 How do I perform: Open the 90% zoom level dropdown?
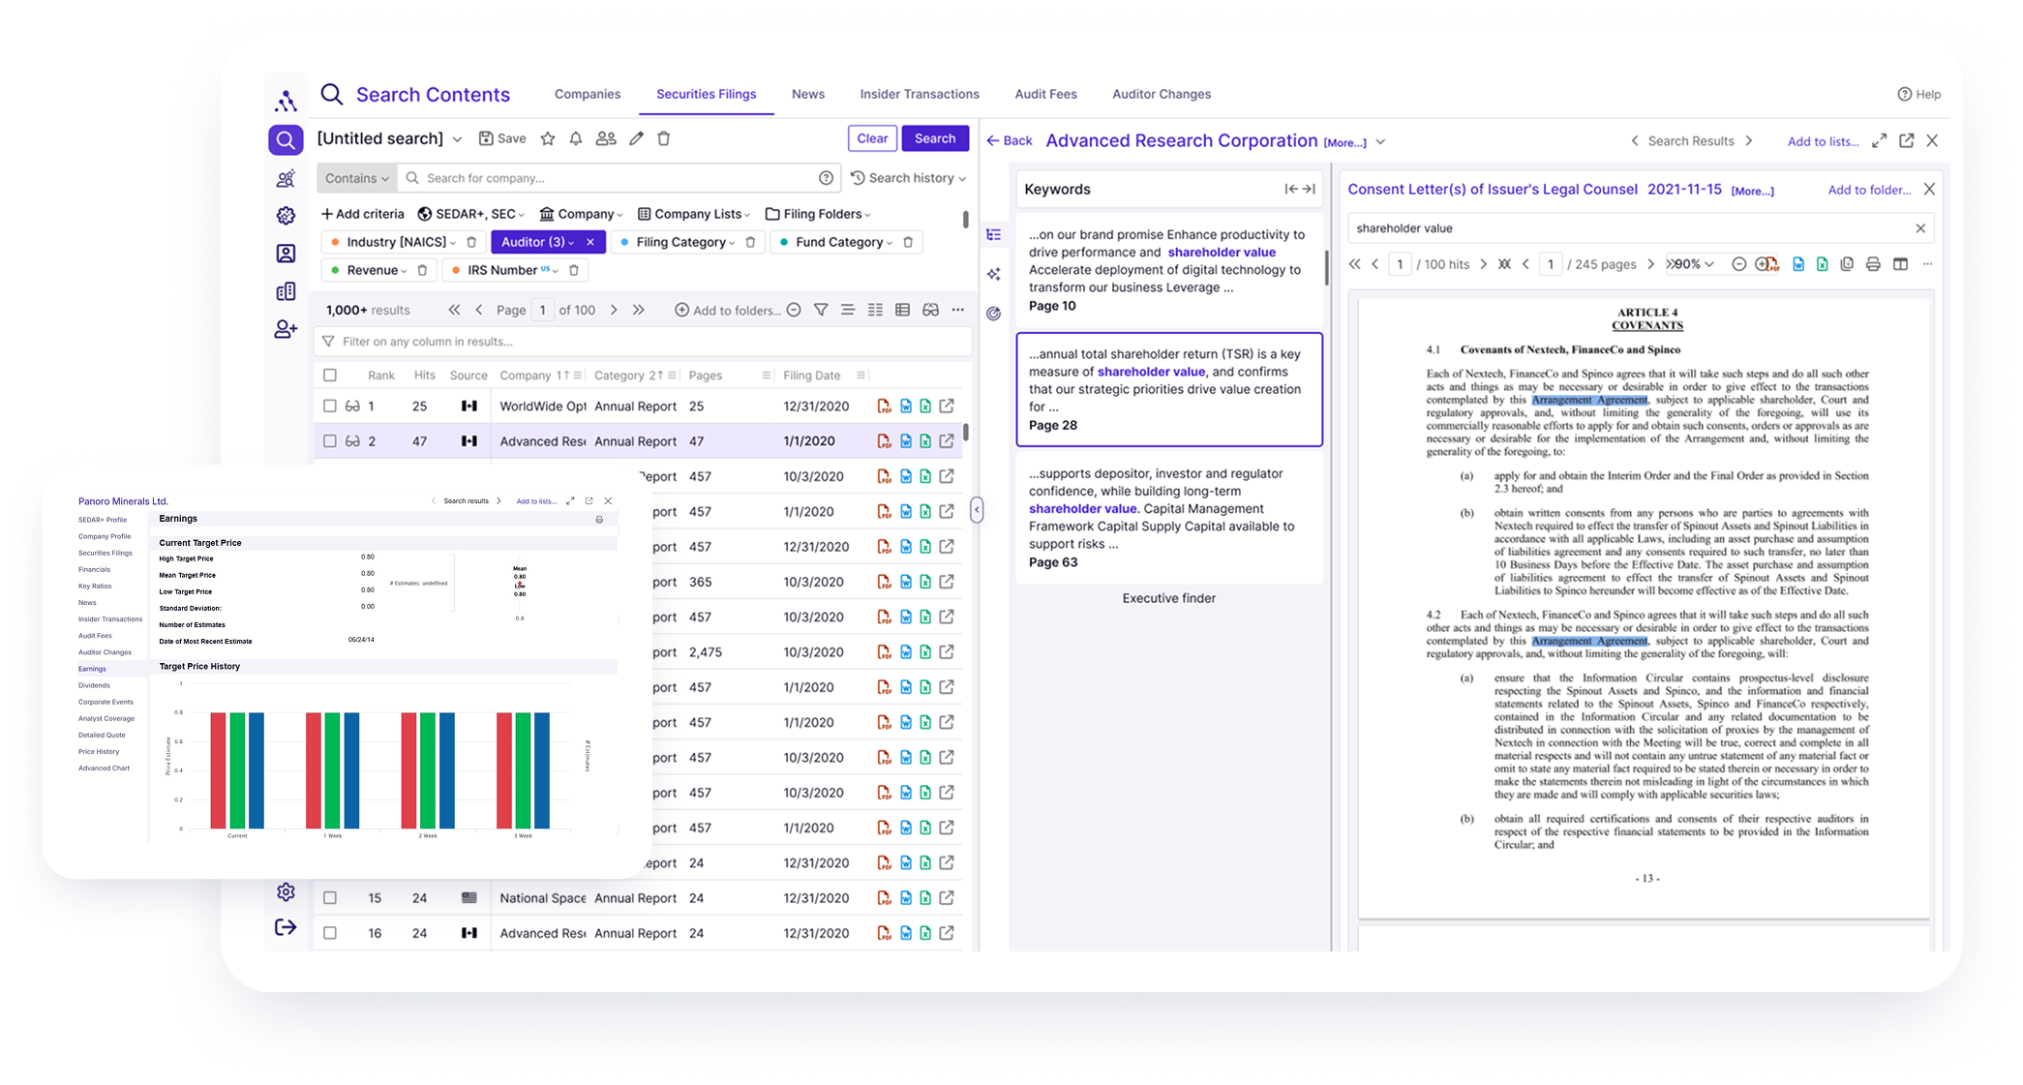point(1695,264)
